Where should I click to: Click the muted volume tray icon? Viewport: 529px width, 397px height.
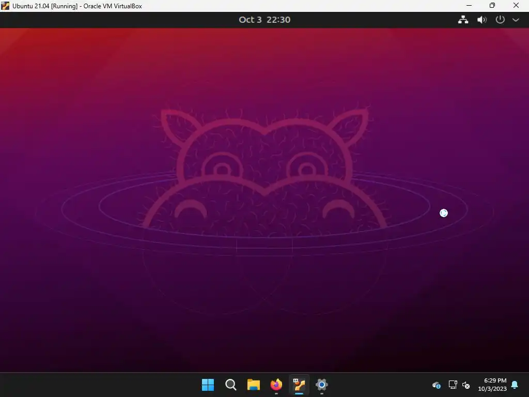[x=466, y=385]
